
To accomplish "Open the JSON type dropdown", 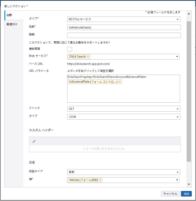I will click(177, 117).
